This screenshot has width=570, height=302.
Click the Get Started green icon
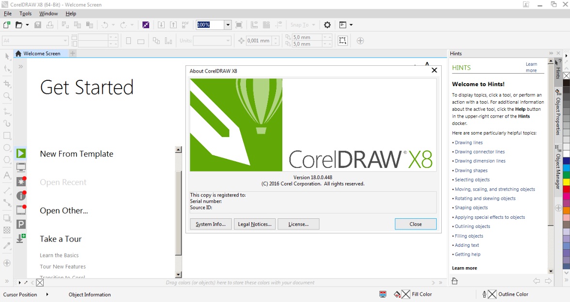point(20,153)
